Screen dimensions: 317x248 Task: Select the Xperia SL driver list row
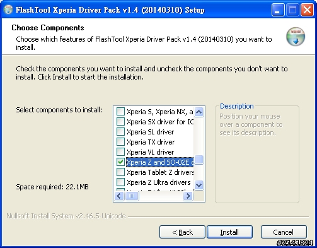151,132
